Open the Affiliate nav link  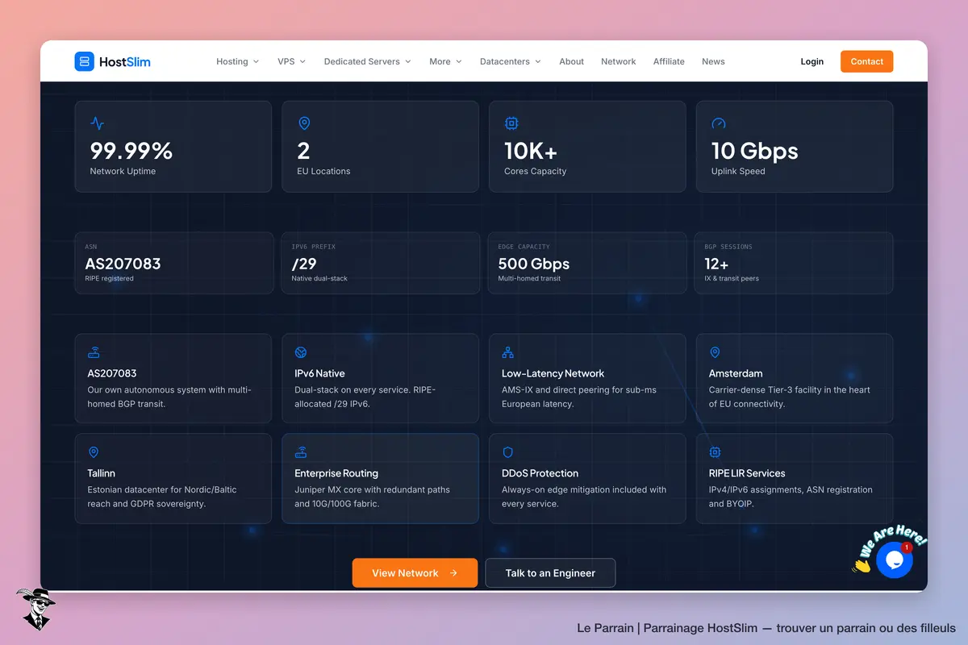click(x=669, y=61)
